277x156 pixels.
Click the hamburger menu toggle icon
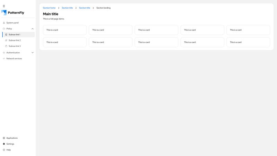[4, 6]
